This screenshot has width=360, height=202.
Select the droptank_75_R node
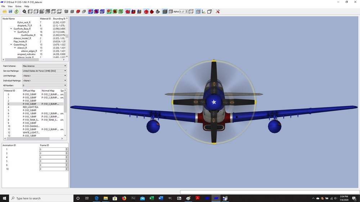coord(24,26)
